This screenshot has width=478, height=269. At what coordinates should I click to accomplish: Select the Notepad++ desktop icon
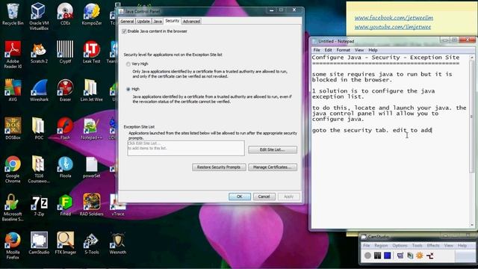[91, 129]
